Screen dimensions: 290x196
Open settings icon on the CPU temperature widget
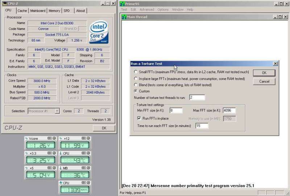coord(84,153)
